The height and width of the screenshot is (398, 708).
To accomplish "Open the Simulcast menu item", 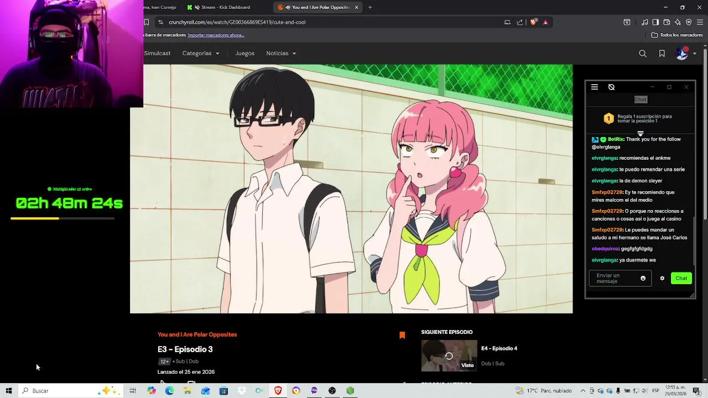I will coord(157,54).
